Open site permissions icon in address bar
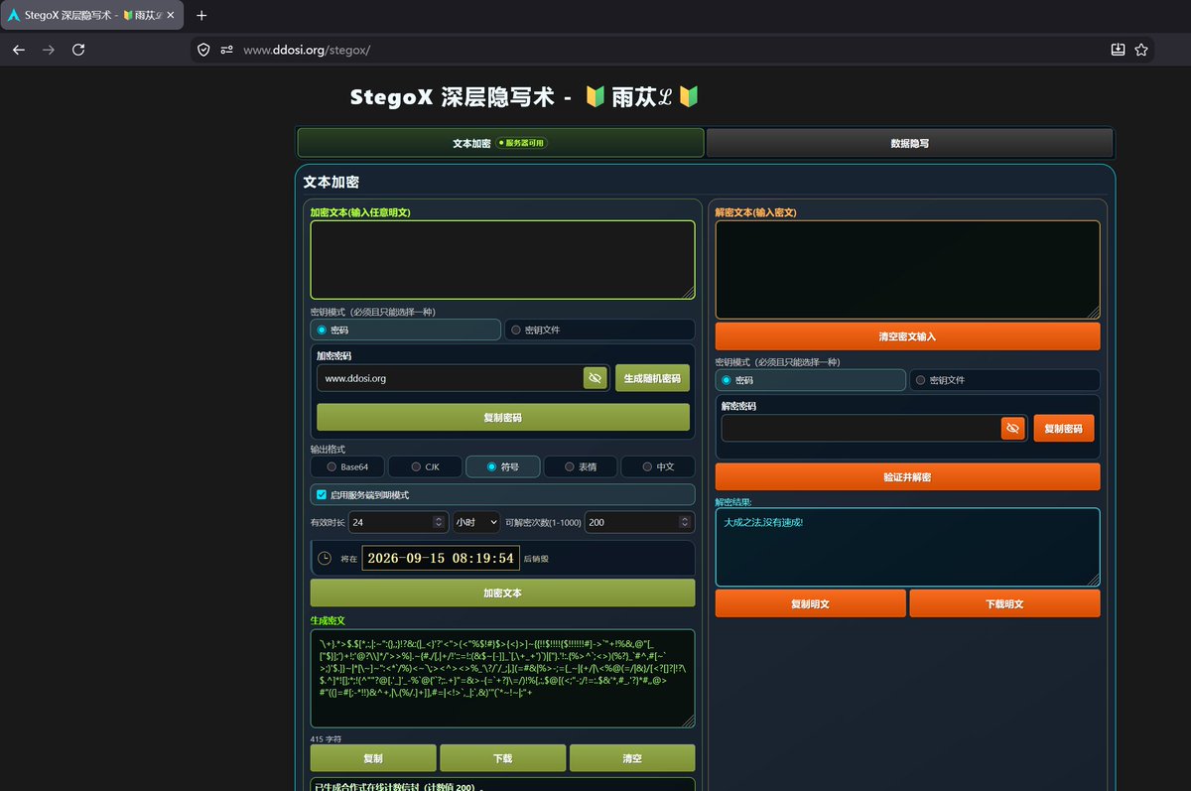The width and height of the screenshot is (1191, 791). point(226,50)
